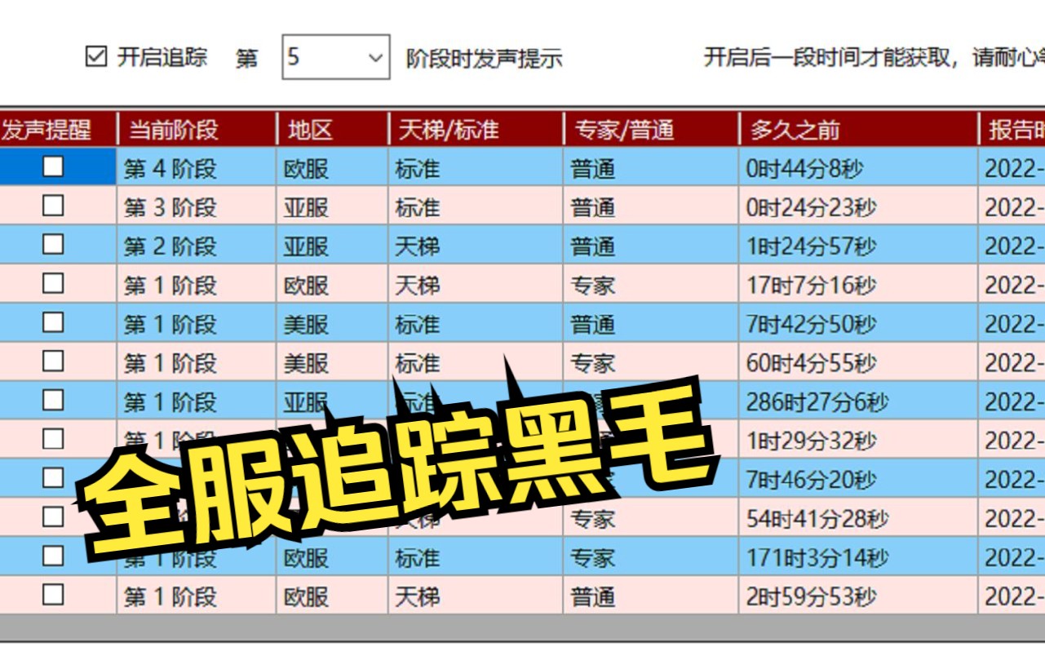Viewport: 1045px width, 665px height.
Task: Enable alert checkbox in the 7时46分20秒 row
Action: pyautogui.click(x=53, y=477)
